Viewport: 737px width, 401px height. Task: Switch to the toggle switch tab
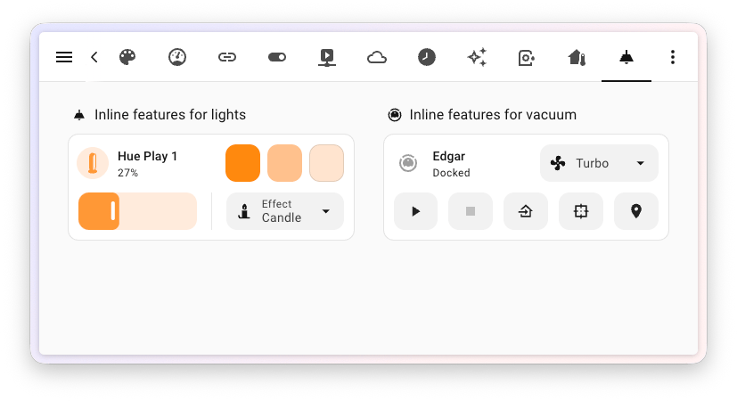[x=277, y=57]
